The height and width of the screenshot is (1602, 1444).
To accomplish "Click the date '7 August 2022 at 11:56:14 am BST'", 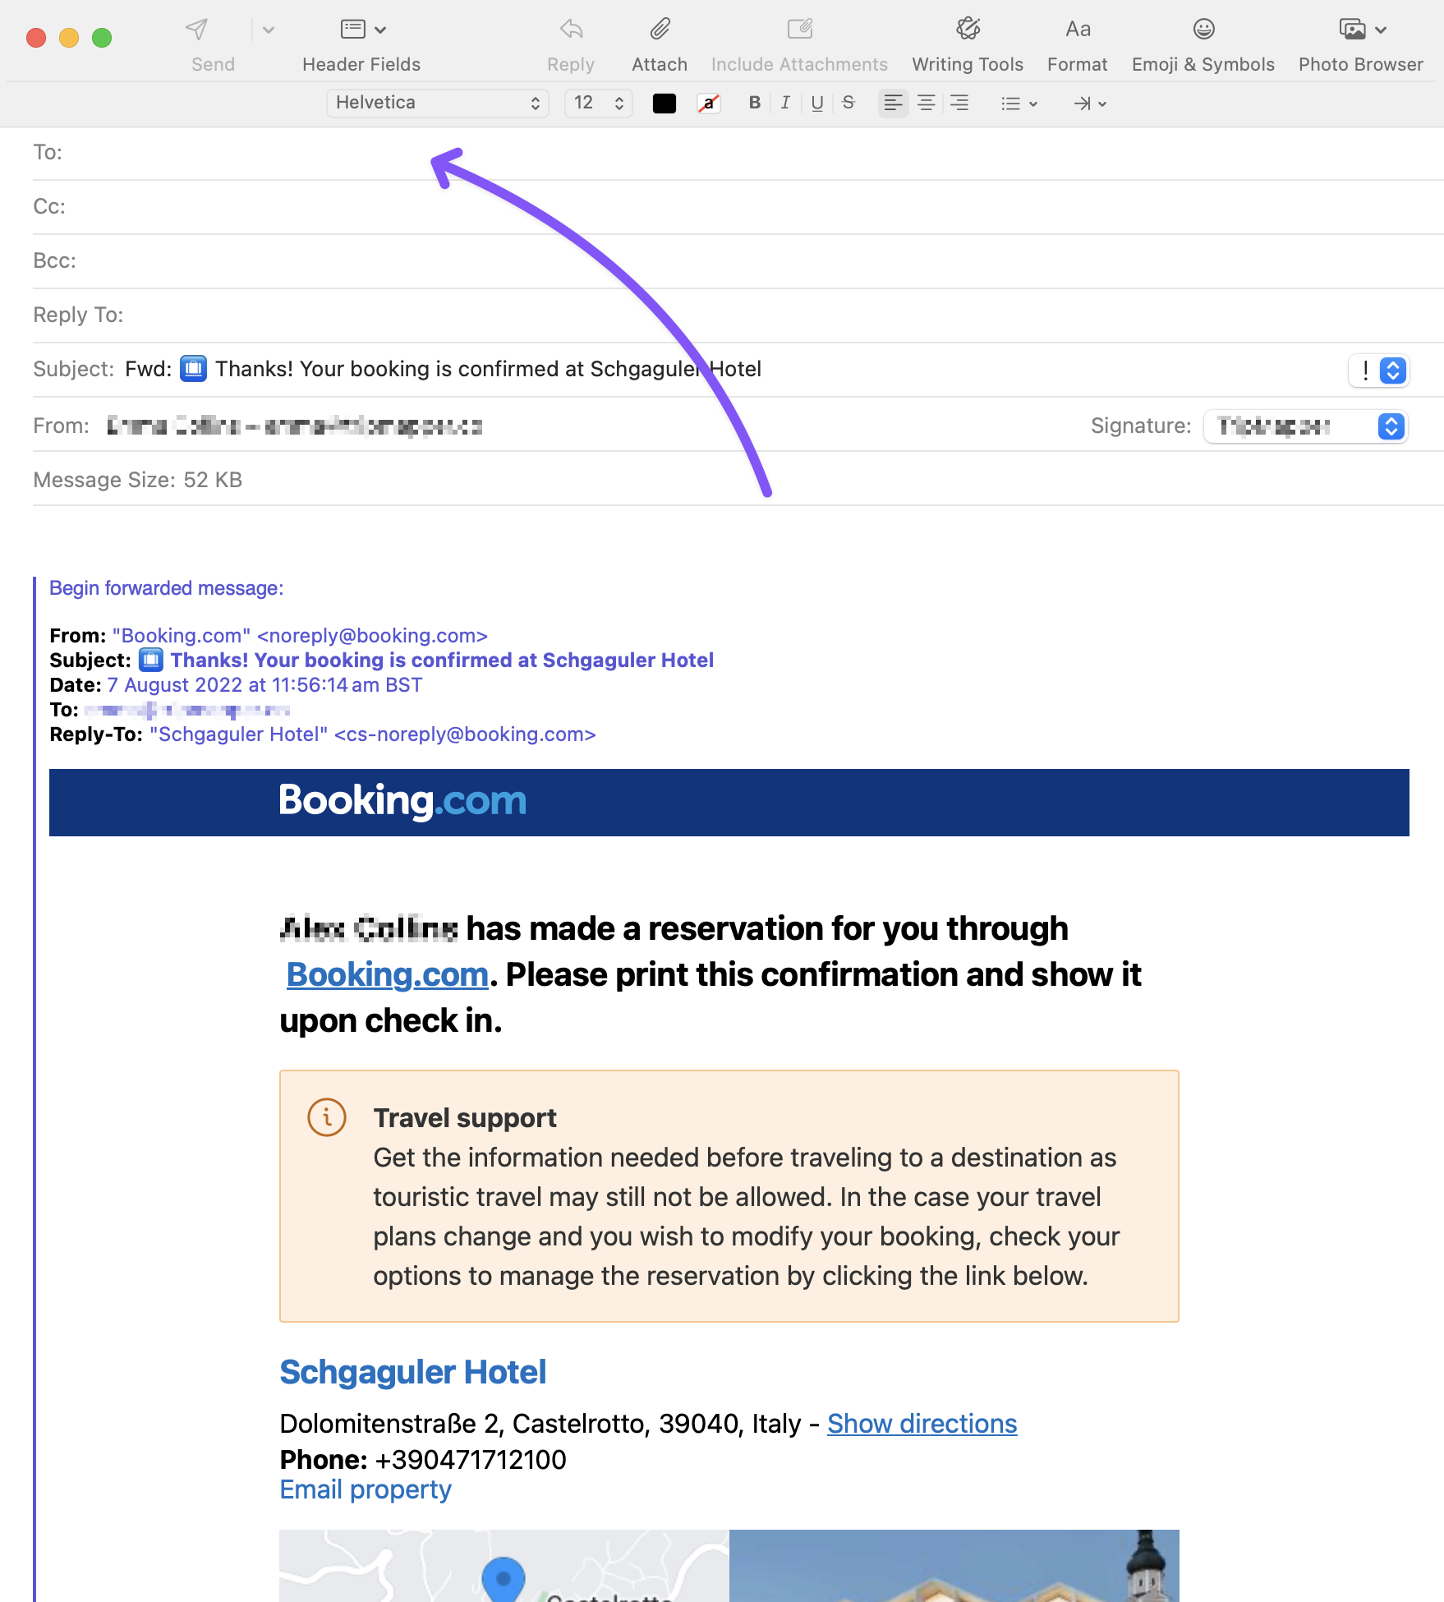I will tap(264, 685).
